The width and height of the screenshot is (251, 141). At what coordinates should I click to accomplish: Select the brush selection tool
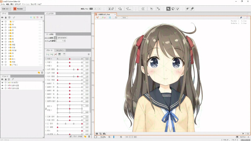[x=178, y=9]
